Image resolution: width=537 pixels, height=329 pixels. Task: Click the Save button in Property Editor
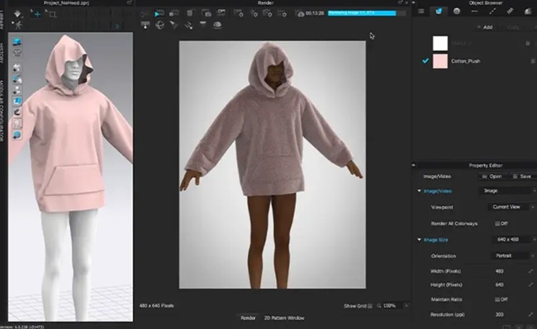523,176
